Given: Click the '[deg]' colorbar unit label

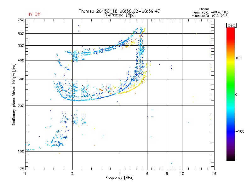Looking at the screenshot, I should pos(231,25).
